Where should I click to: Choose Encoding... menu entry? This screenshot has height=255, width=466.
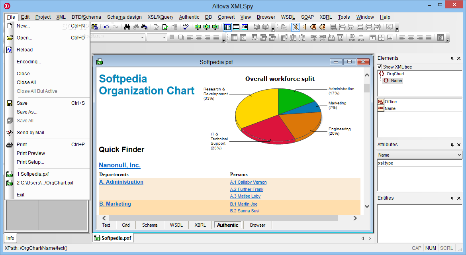(29, 61)
